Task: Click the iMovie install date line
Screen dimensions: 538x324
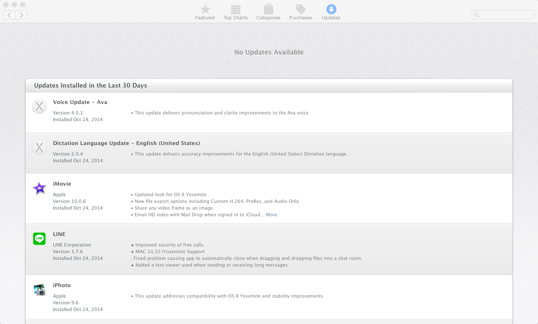Action: point(78,208)
